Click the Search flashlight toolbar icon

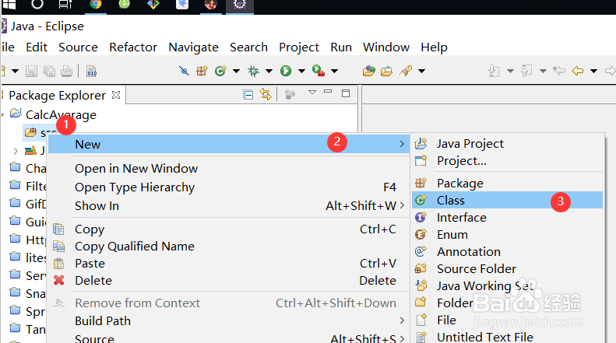coord(406,71)
